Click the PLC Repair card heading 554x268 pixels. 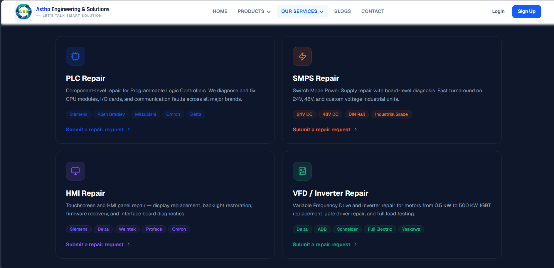pos(85,78)
